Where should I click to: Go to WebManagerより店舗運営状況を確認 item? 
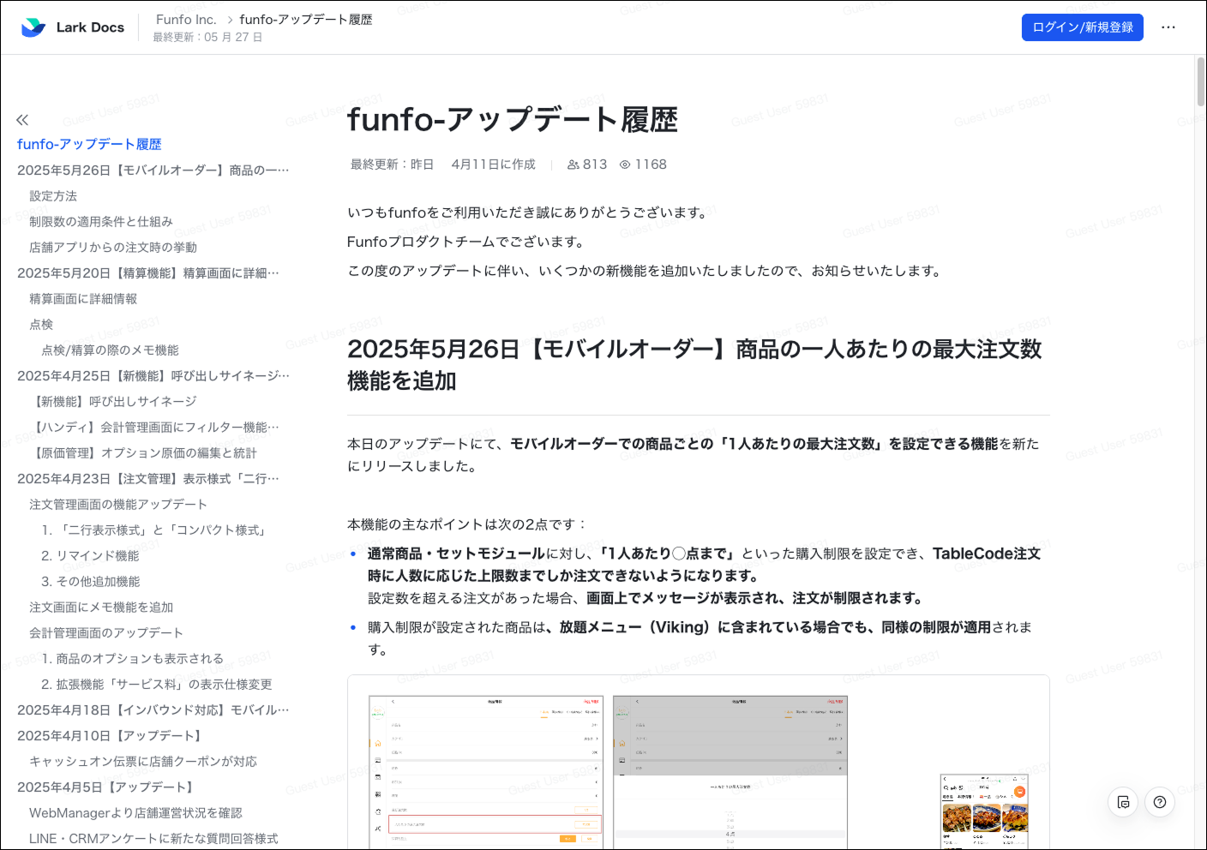pyautogui.click(x=135, y=812)
